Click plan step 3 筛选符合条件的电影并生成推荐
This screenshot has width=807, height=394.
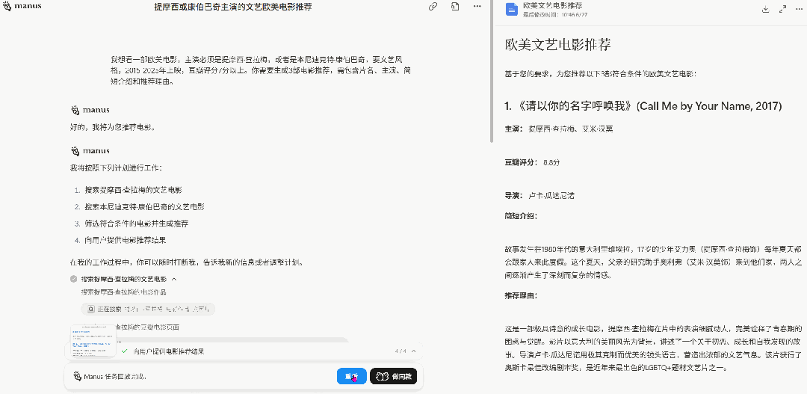point(137,224)
